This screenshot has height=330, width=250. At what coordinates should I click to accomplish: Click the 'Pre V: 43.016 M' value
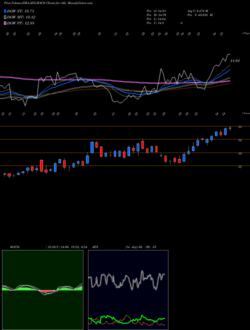tap(200, 15)
